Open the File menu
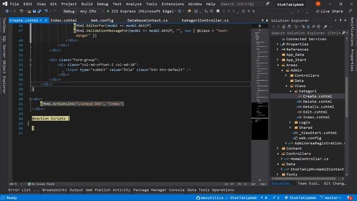This screenshot has height=201, width=357. click(x=15, y=4)
